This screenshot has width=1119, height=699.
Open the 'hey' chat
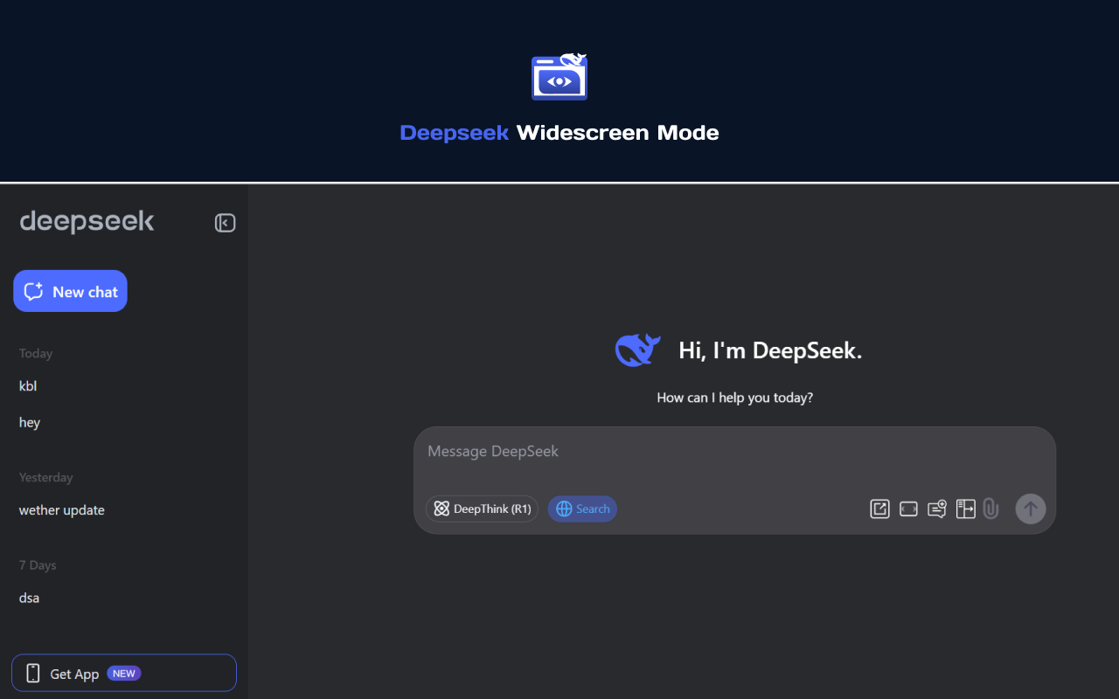pos(30,423)
